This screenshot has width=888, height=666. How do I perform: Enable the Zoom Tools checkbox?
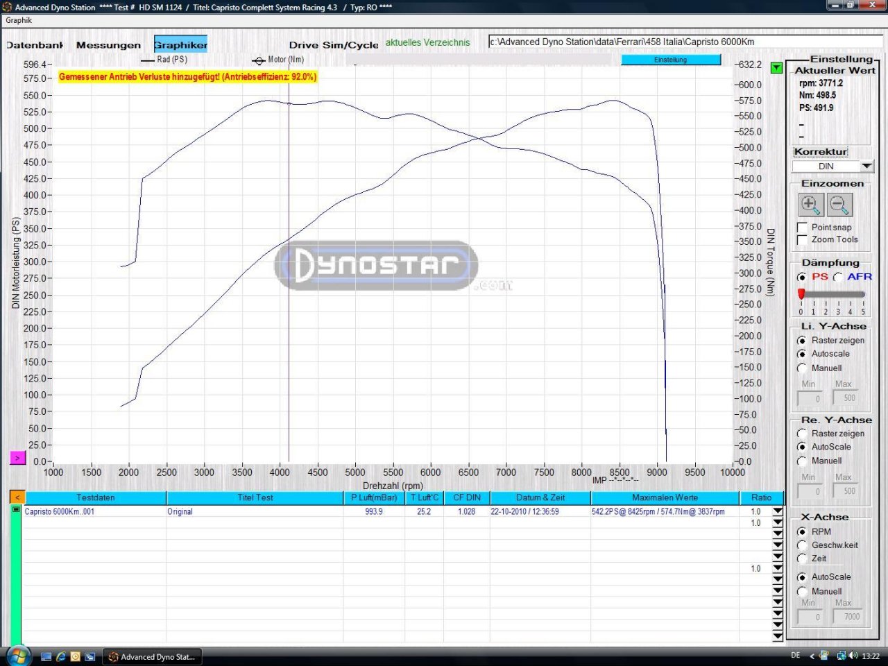tap(802, 240)
